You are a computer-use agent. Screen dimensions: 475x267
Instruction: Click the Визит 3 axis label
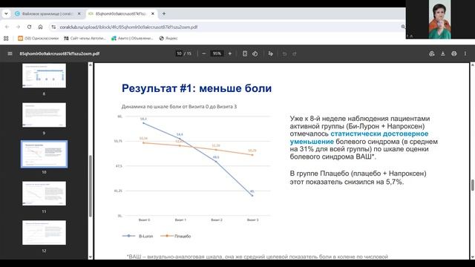(x=252, y=220)
